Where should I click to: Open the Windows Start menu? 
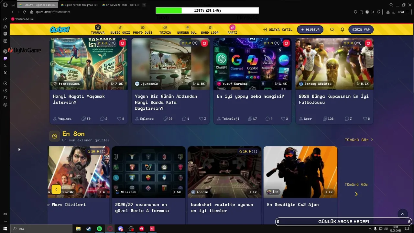click(x=5, y=229)
